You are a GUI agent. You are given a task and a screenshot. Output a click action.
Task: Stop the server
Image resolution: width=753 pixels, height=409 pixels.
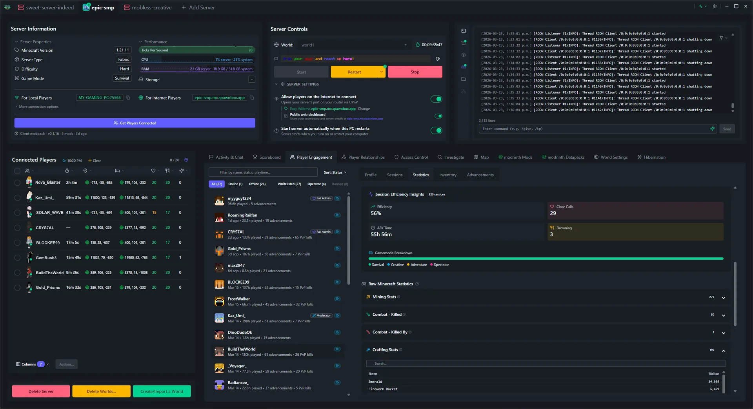pyautogui.click(x=415, y=72)
